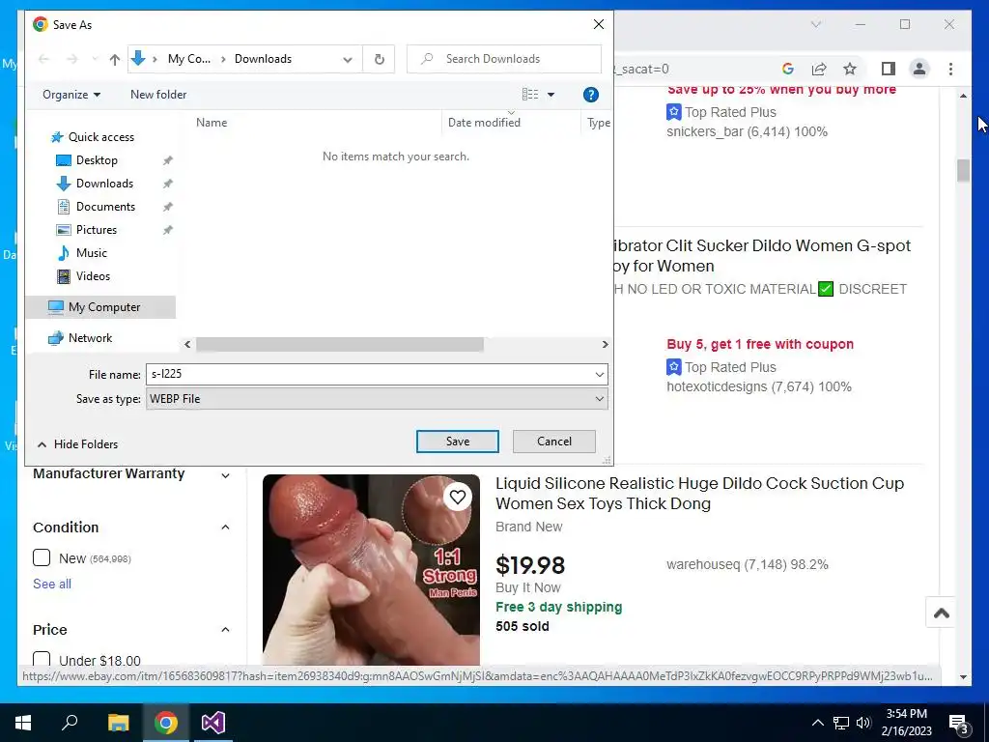Create a New folder
Image resolution: width=989 pixels, height=742 pixels.
tap(158, 95)
